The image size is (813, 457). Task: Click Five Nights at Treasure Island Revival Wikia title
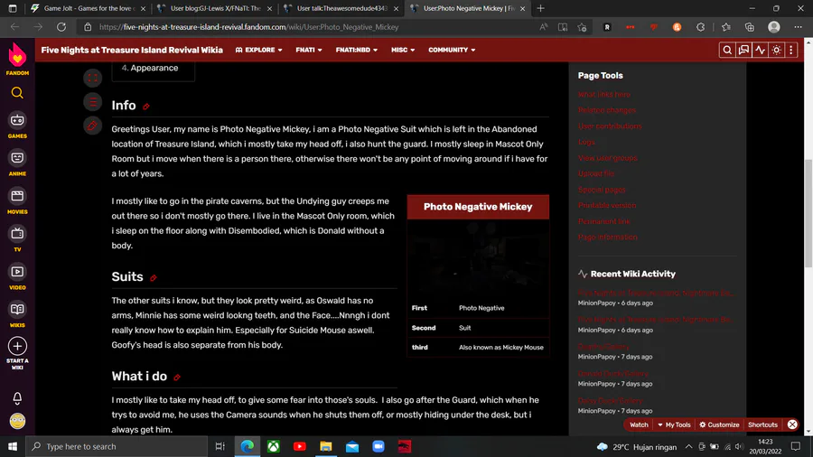pos(132,51)
